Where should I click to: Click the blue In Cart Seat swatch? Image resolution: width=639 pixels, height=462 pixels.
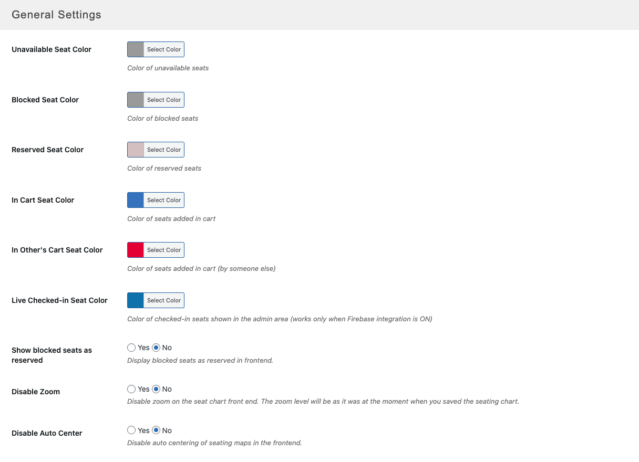(x=136, y=200)
